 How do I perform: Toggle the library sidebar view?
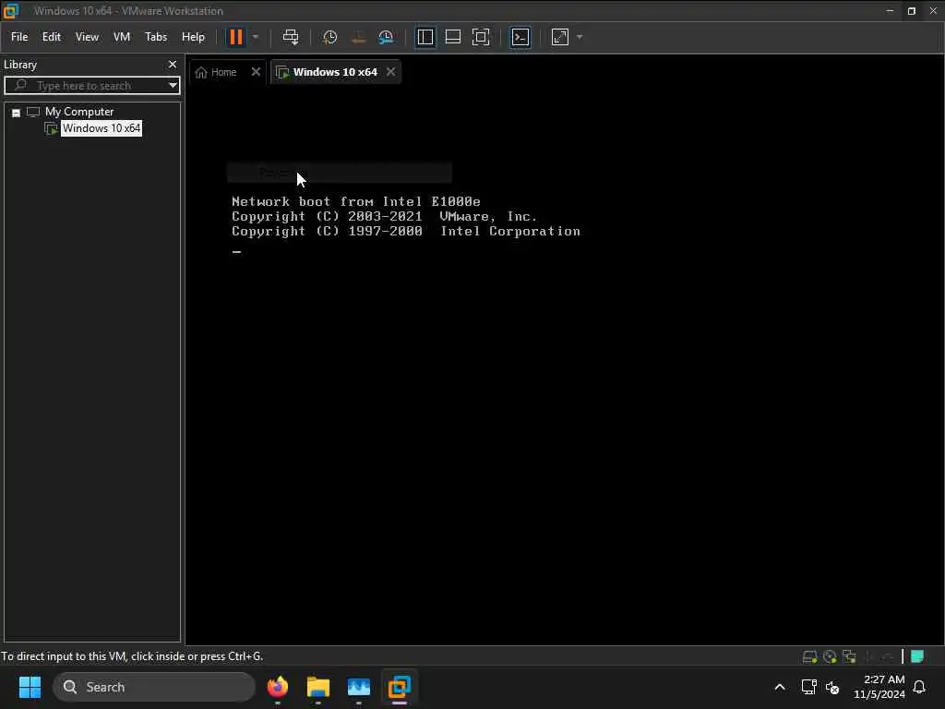tap(425, 37)
